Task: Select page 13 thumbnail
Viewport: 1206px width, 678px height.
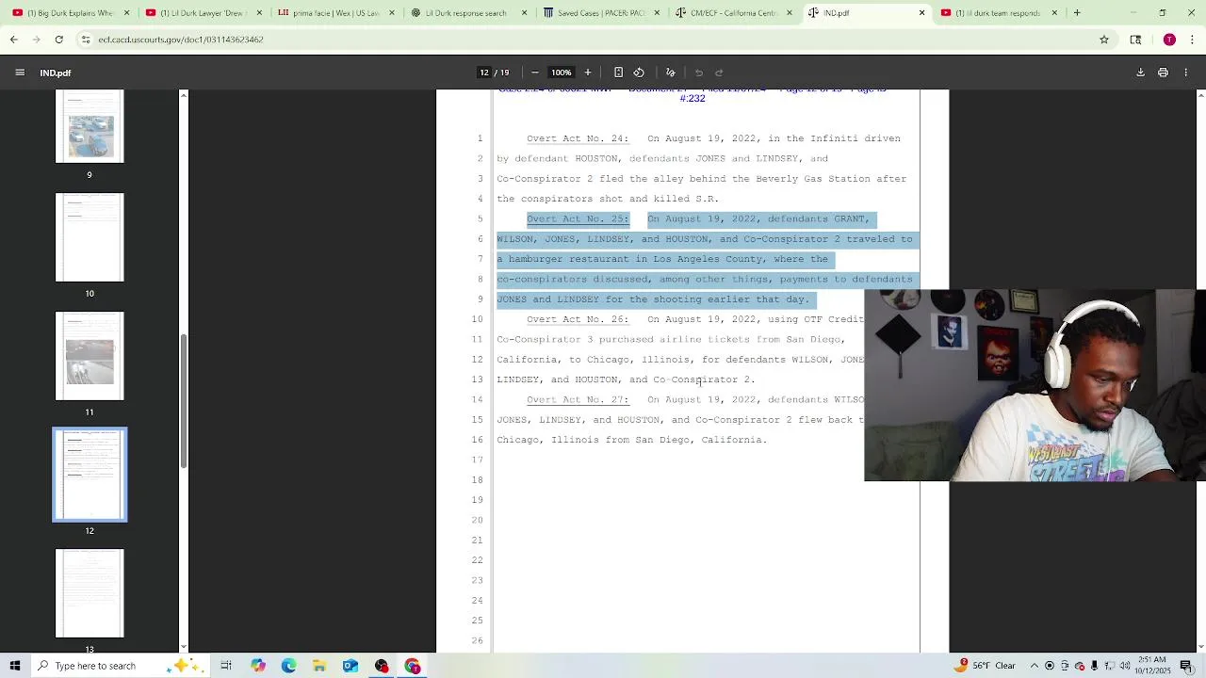Action: [90, 593]
